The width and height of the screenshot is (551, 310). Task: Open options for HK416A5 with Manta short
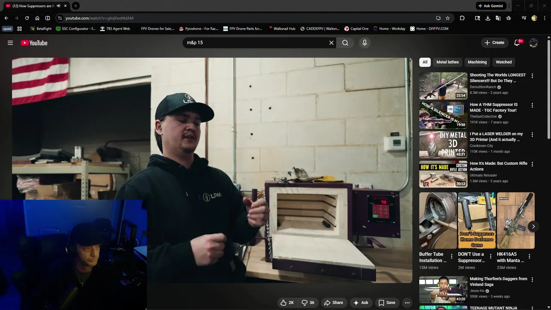point(529,256)
